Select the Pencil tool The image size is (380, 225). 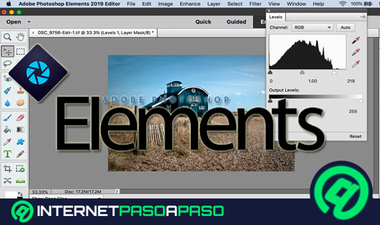coord(21,154)
